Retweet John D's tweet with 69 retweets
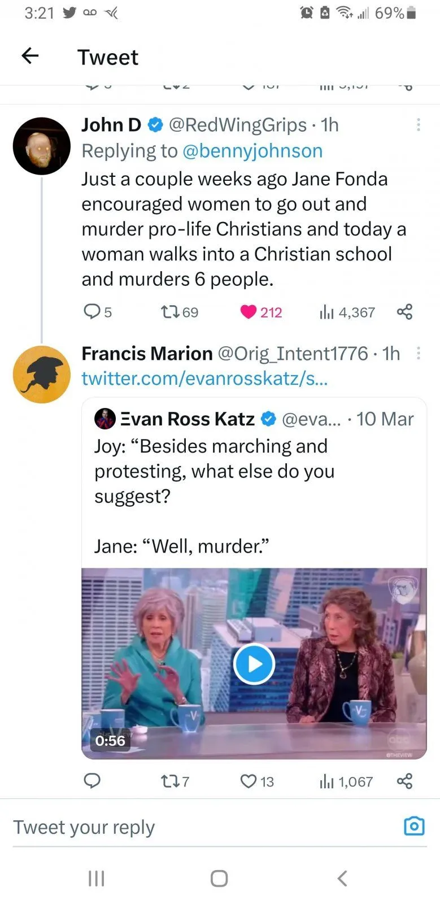440x904 pixels. [169, 311]
